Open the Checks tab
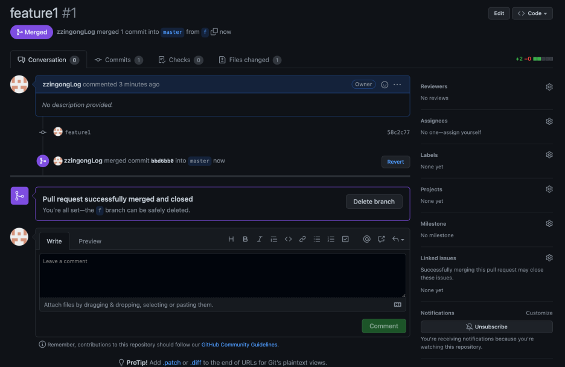The image size is (565, 367). coord(180,60)
